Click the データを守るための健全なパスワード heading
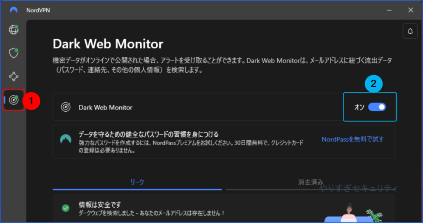 (148, 134)
